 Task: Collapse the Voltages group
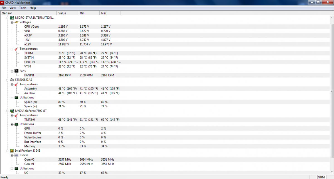coord(12,22)
